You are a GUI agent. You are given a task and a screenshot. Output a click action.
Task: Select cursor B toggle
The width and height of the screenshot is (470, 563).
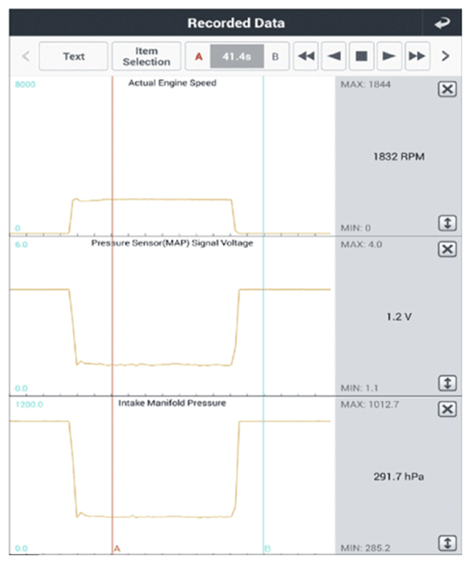tap(275, 57)
